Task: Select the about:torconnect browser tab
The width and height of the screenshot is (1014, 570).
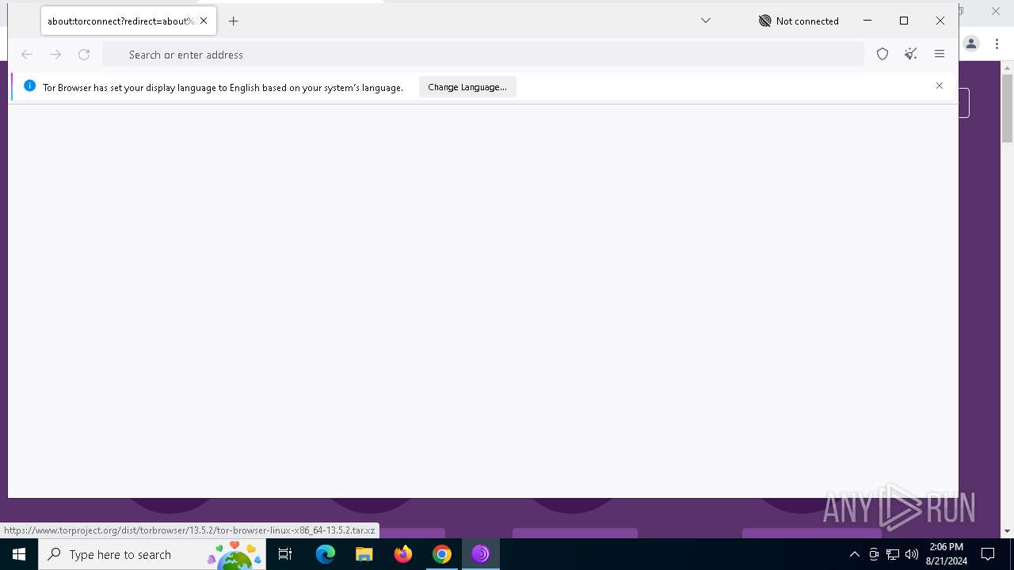Action: point(128,21)
